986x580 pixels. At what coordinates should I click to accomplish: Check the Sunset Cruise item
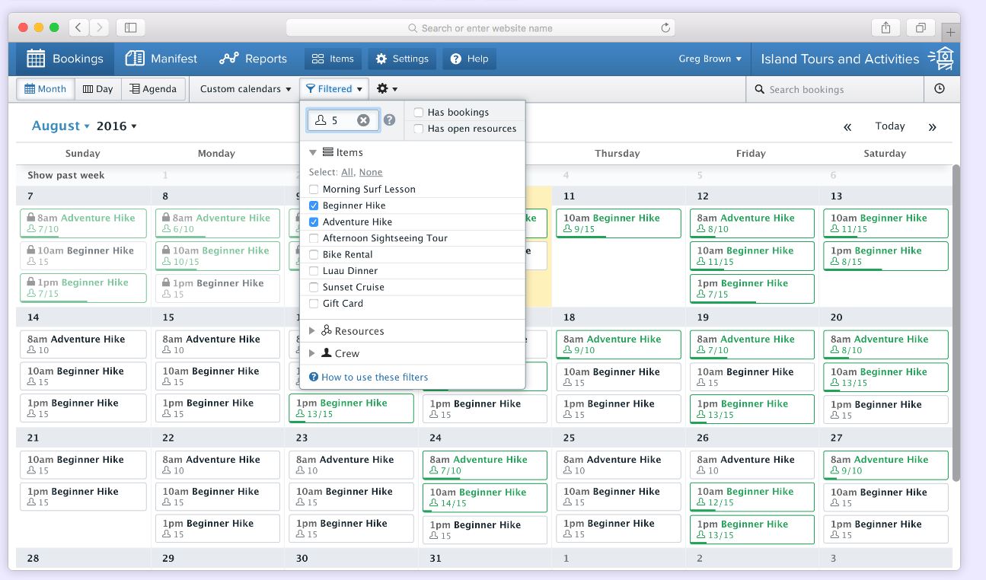pyautogui.click(x=314, y=287)
